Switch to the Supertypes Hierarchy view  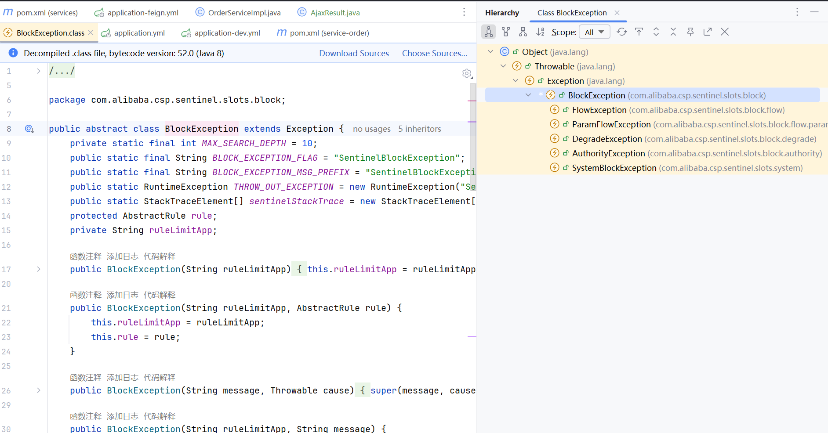pos(506,32)
